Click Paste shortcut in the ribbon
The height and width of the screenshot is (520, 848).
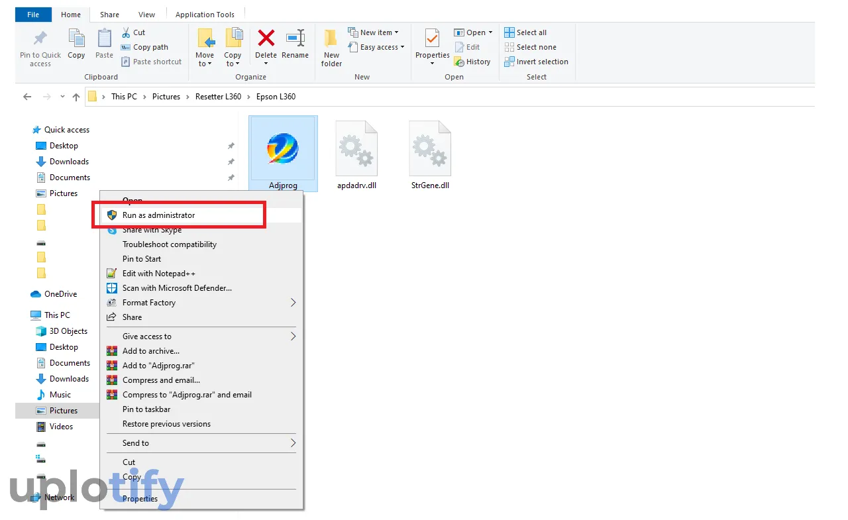point(152,62)
